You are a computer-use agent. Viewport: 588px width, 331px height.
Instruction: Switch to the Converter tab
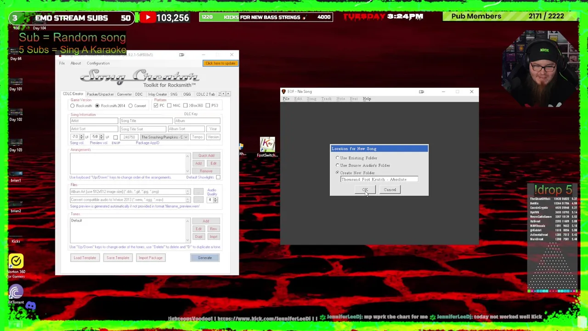point(124,94)
